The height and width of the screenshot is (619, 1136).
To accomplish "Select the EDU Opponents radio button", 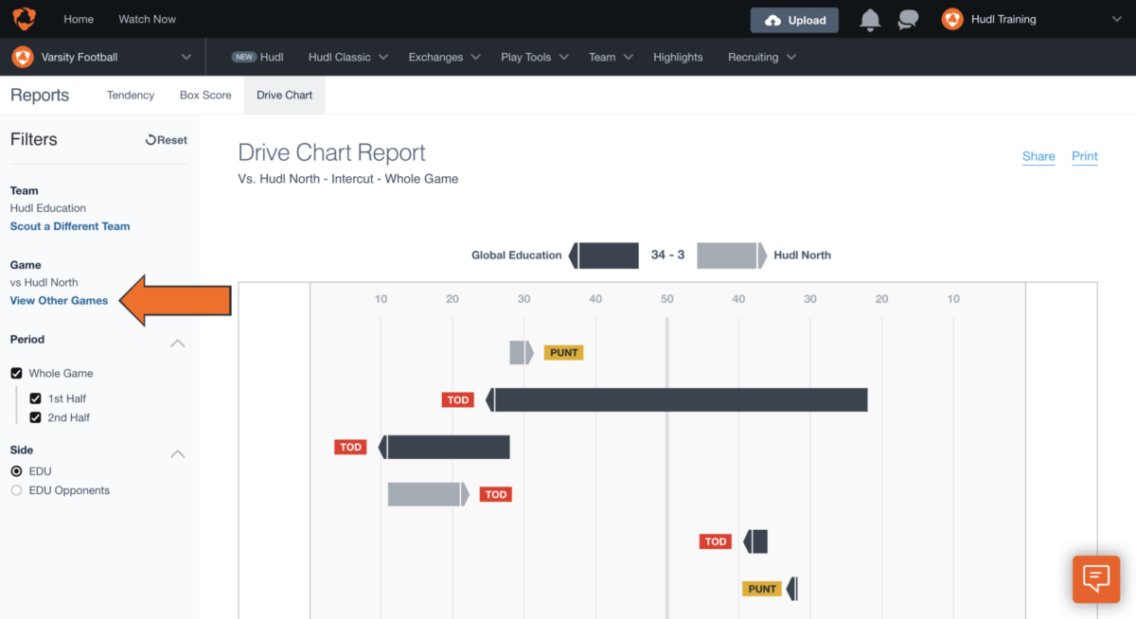I will [x=15, y=489].
